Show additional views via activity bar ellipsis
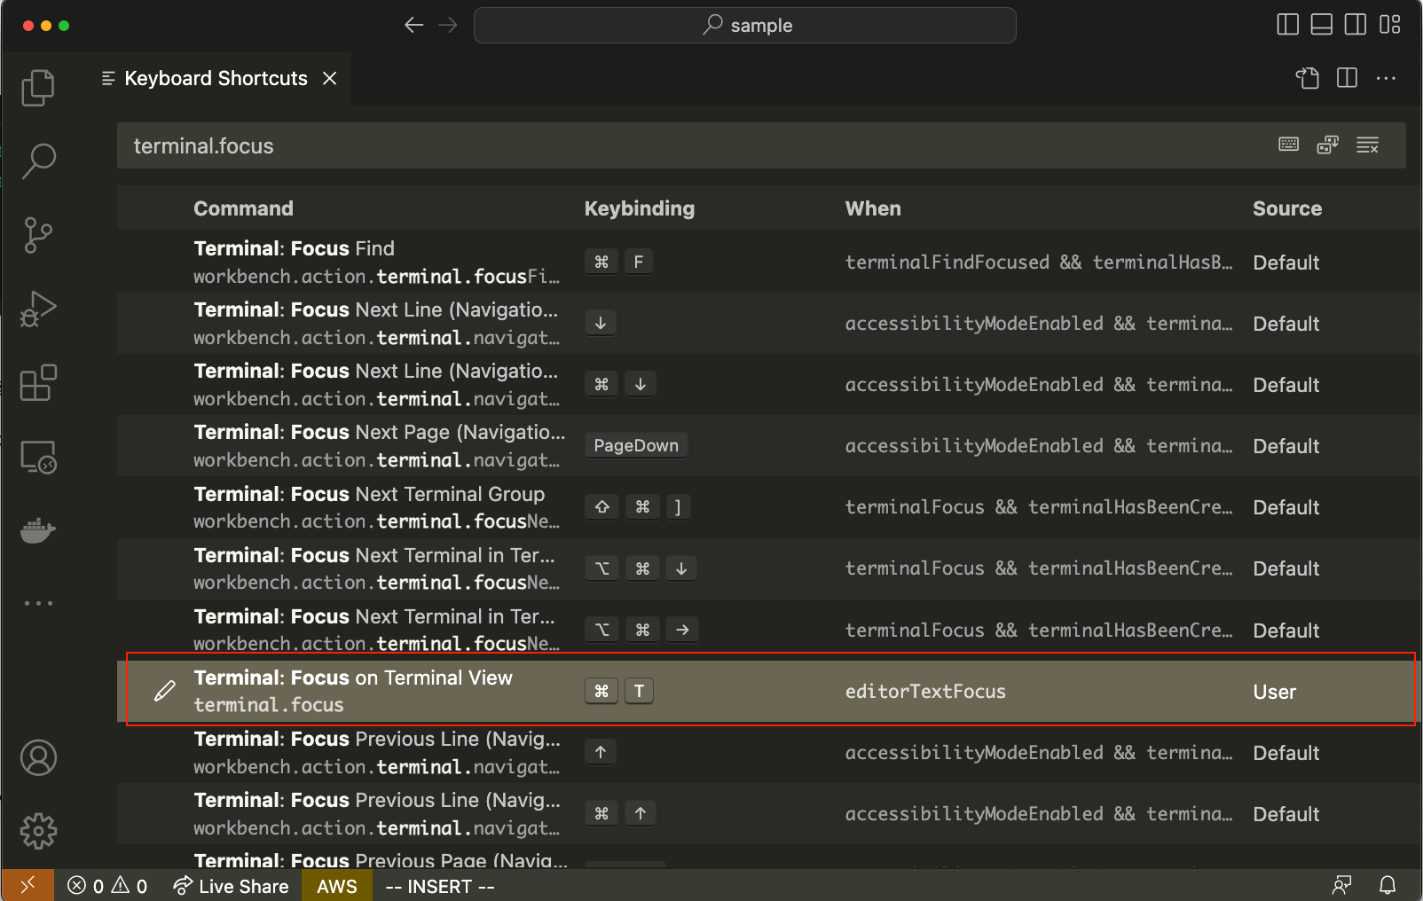The width and height of the screenshot is (1423, 901). 38,603
